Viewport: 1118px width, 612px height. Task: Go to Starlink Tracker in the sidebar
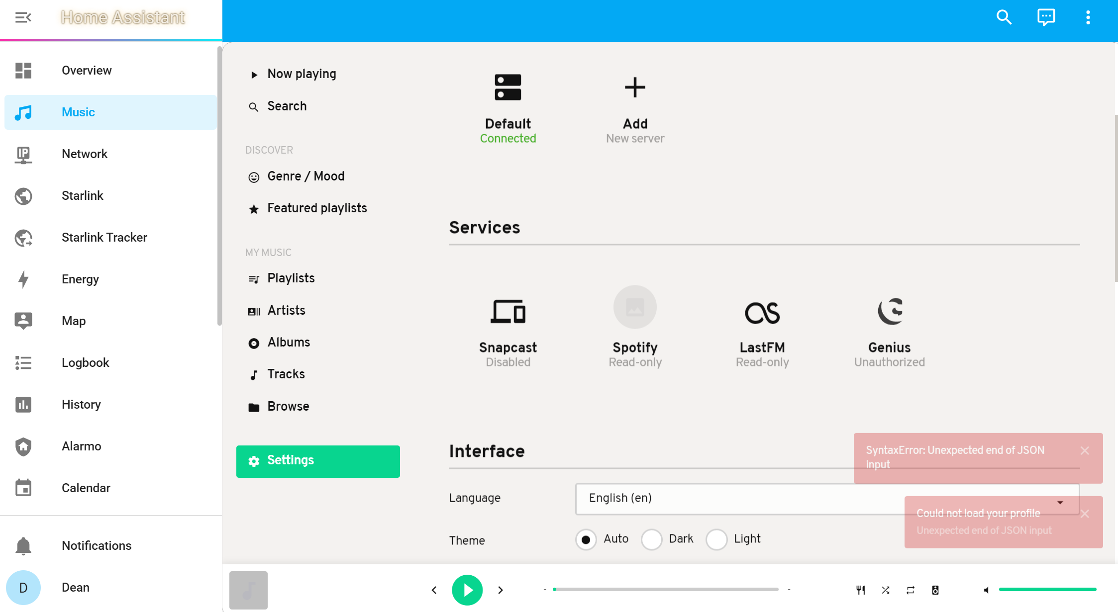click(104, 237)
